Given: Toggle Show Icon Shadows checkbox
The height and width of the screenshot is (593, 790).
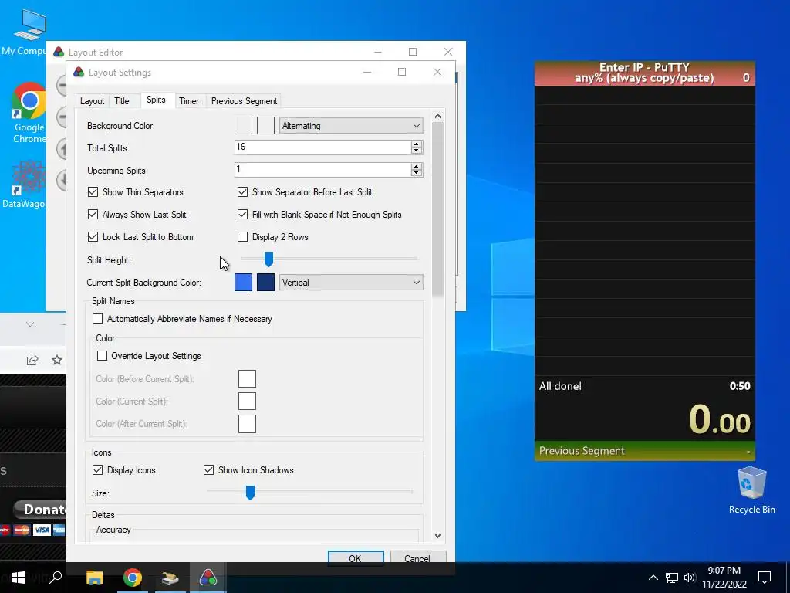Looking at the screenshot, I should pos(208,470).
